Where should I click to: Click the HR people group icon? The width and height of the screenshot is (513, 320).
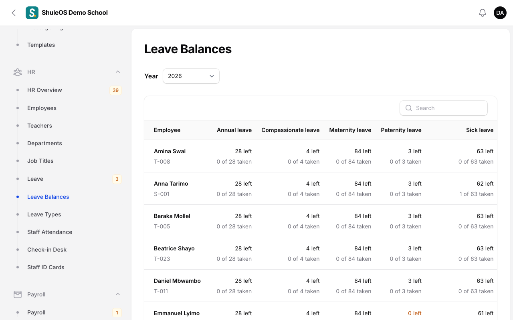pyautogui.click(x=18, y=72)
